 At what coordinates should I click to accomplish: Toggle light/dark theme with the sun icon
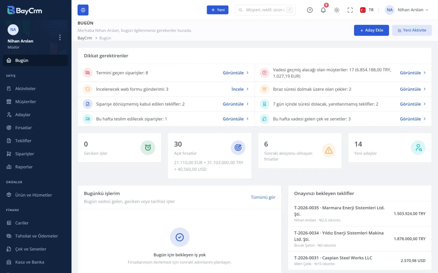pyautogui.click(x=337, y=10)
